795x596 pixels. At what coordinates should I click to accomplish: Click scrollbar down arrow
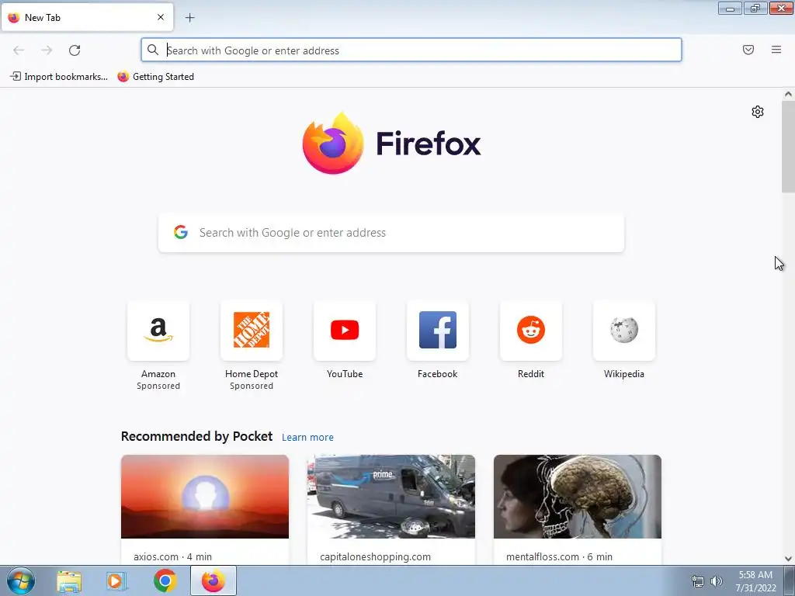click(x=788, y=559)
